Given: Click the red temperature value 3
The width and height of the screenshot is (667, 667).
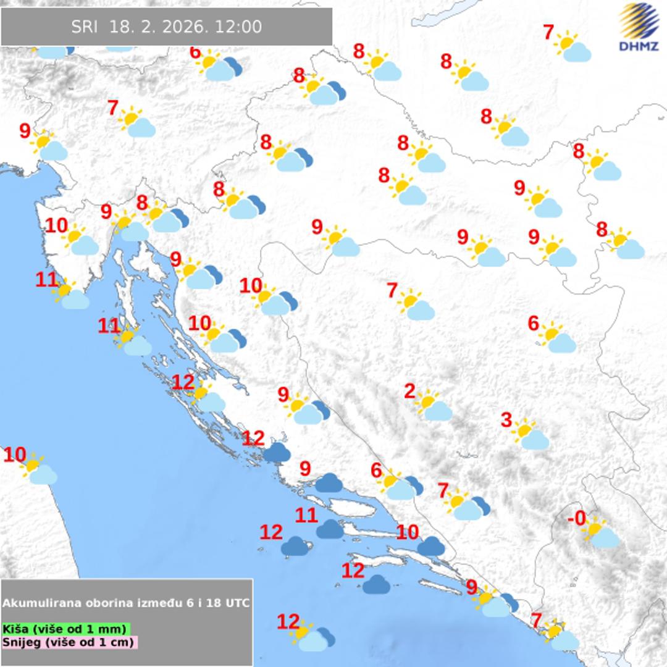Looking at the screenshot, I should [506, 421].
